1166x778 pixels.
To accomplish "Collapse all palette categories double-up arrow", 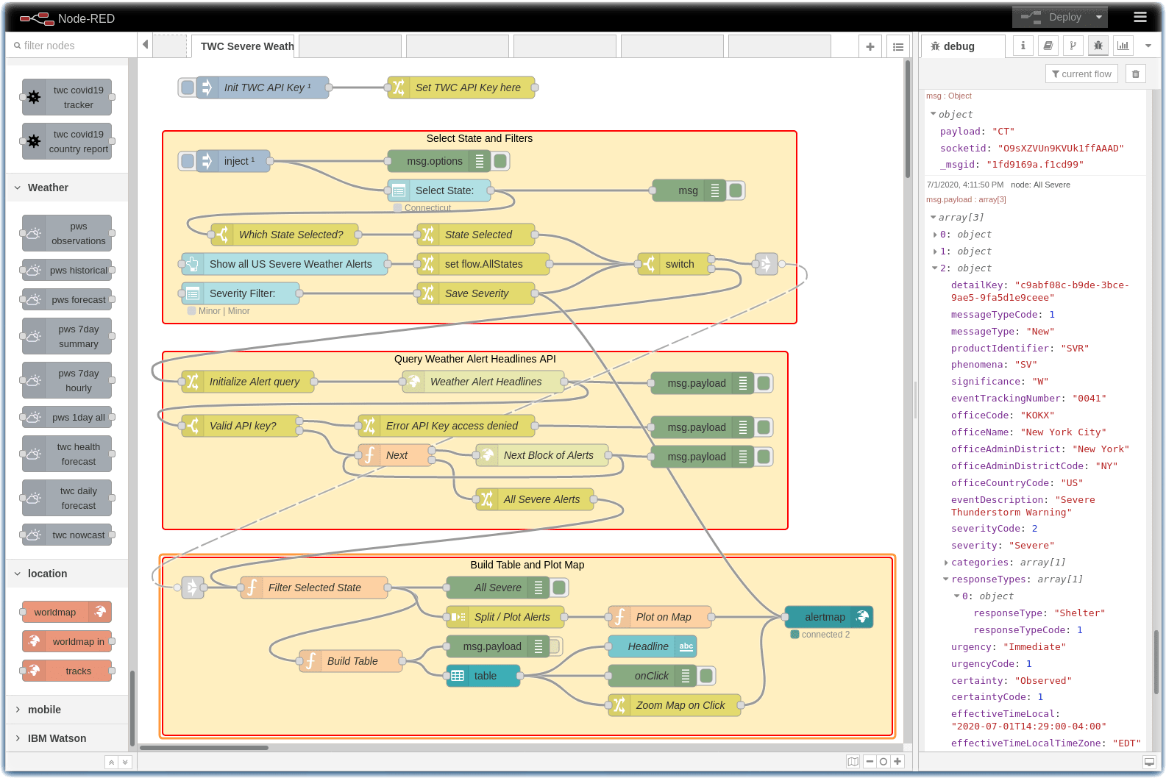I will pyautogui.click(x=111, y=762).
